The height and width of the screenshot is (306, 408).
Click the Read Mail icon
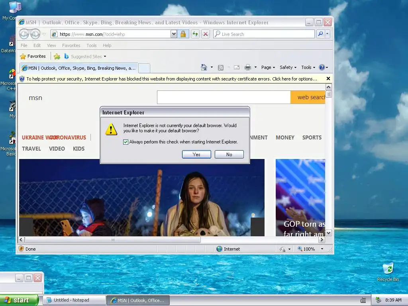coord(237,67)
